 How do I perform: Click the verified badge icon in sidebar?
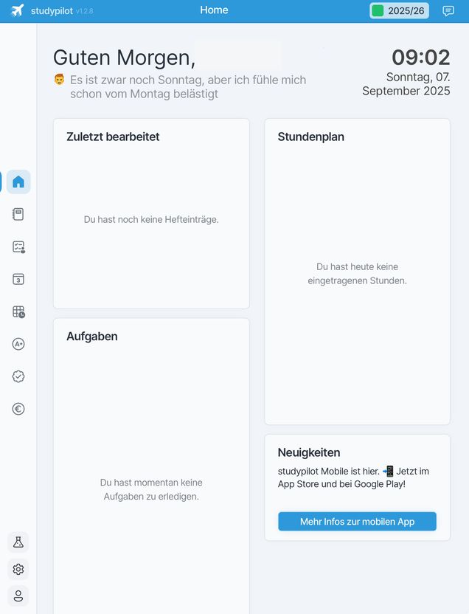pos(18,376)
